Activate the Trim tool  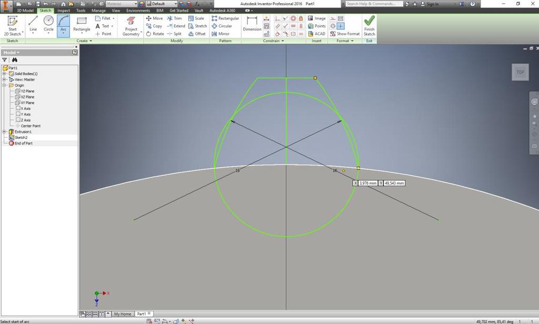pos(174,18)
